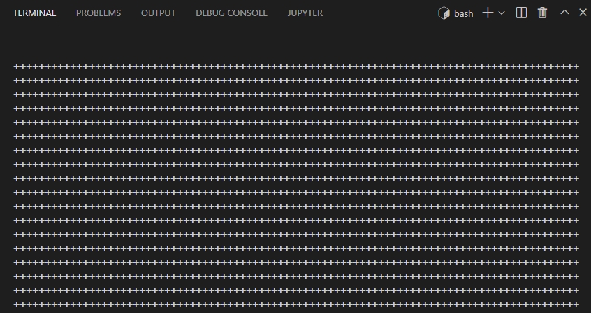This screenshot has width=591, height=313.
Task: Create a new terminal with plus icon
Action: pos(488,13)
